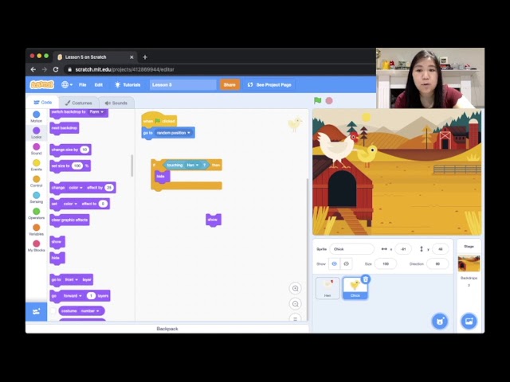Open the number dropdown in costume block
This screenshot has width=510, height=382.
click(x=90, y=311)
